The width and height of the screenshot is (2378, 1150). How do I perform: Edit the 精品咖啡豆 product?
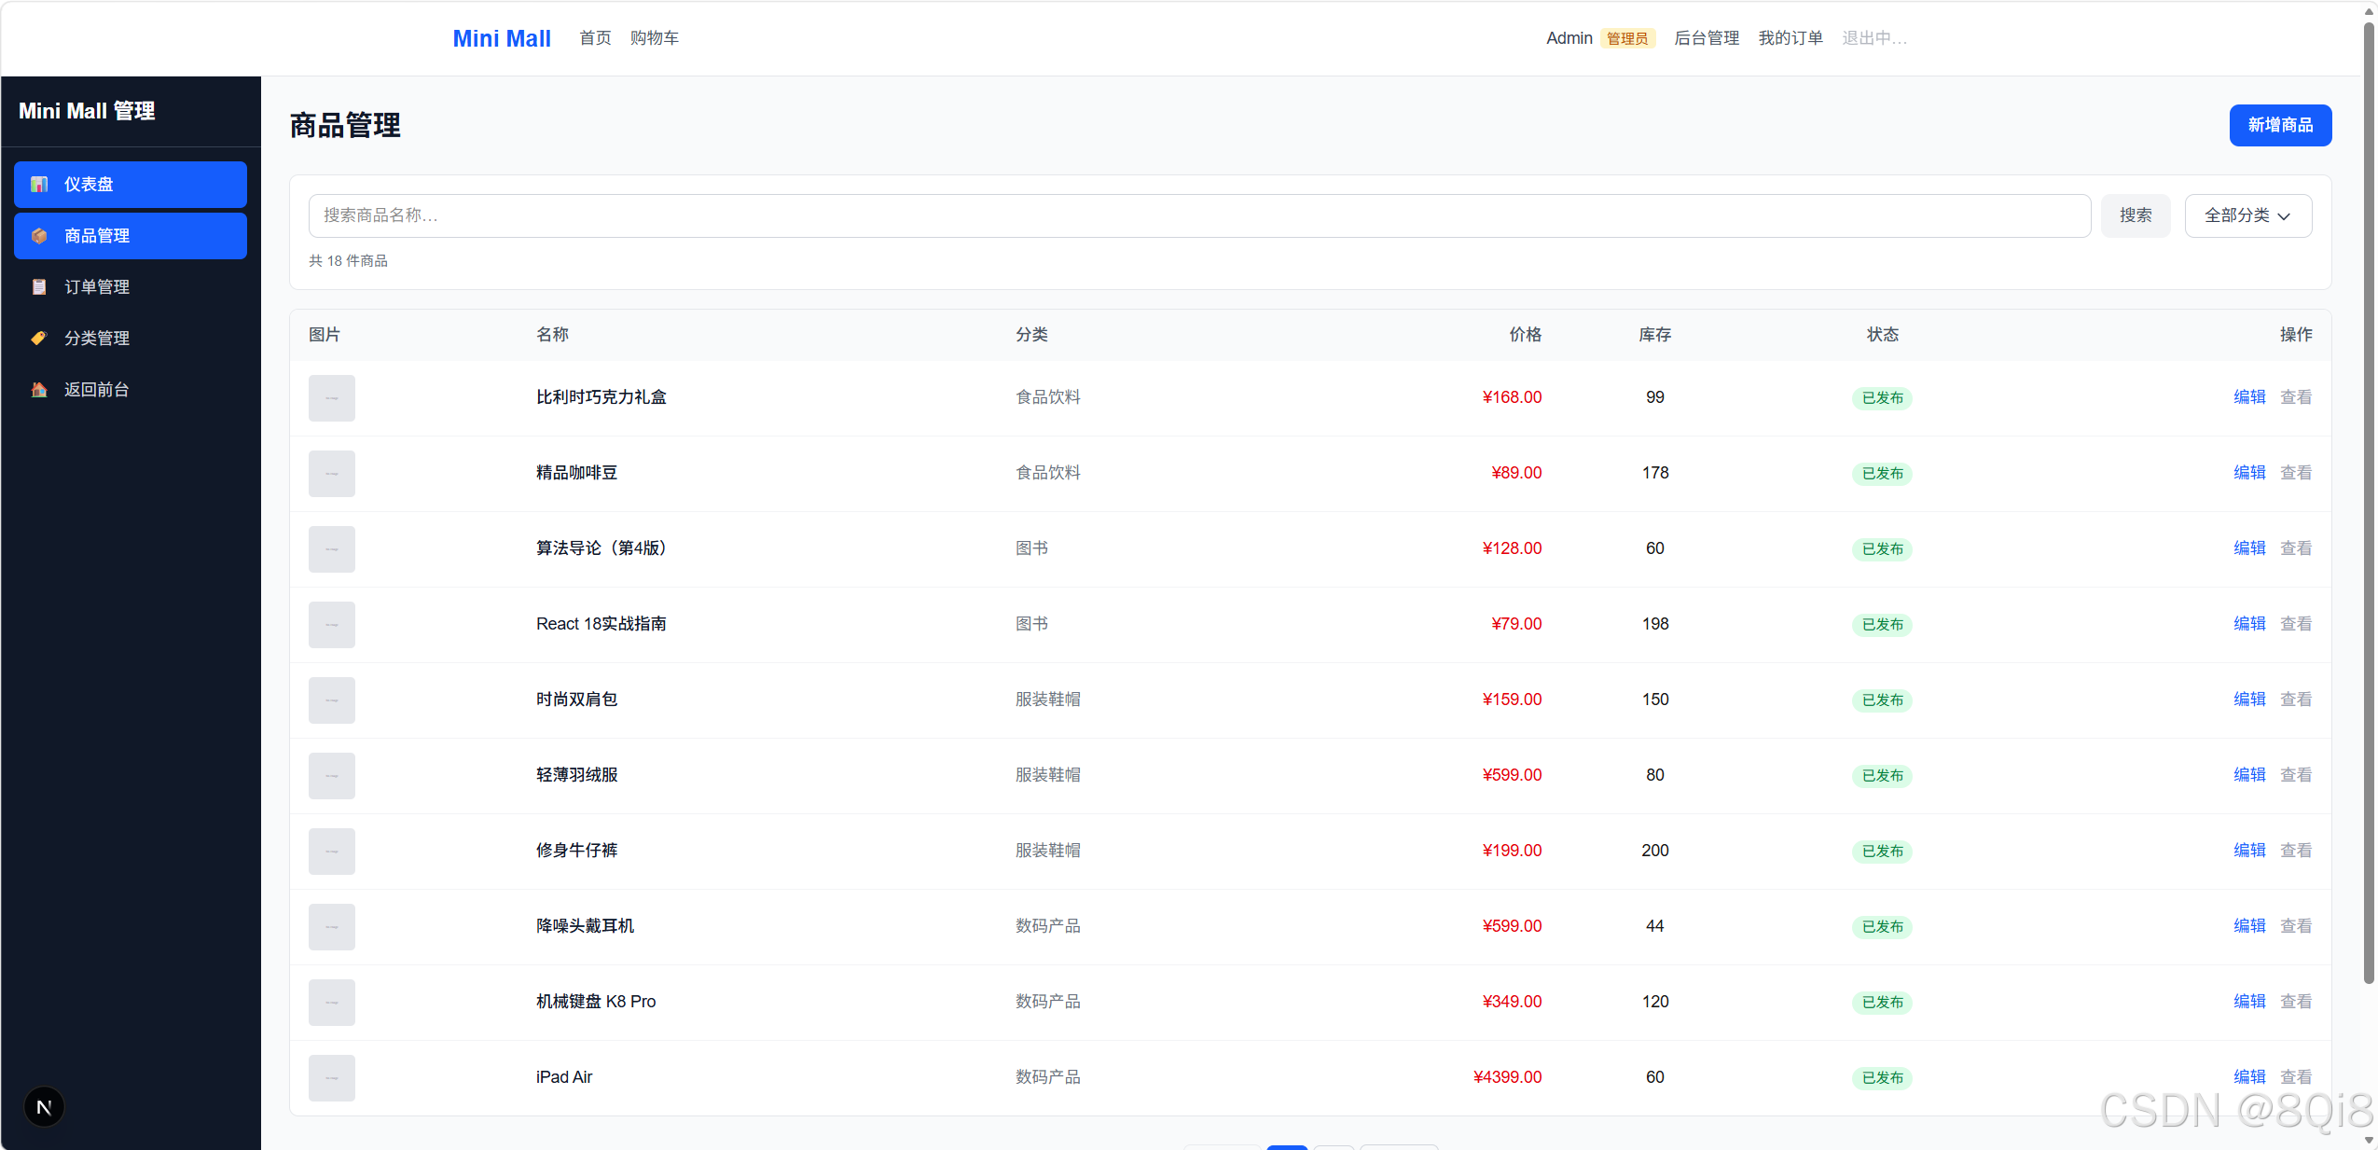pos(2249,473)
